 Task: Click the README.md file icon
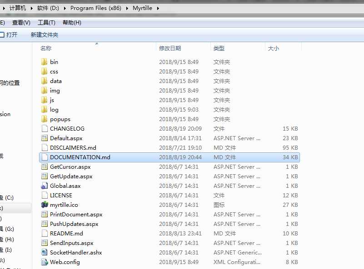[x=45, y=233]
